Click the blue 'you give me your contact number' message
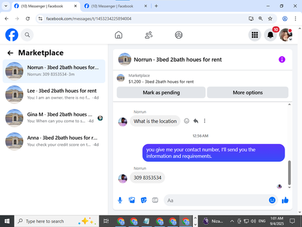The width and height of the screenshot is (302, 227). point(214,153)
